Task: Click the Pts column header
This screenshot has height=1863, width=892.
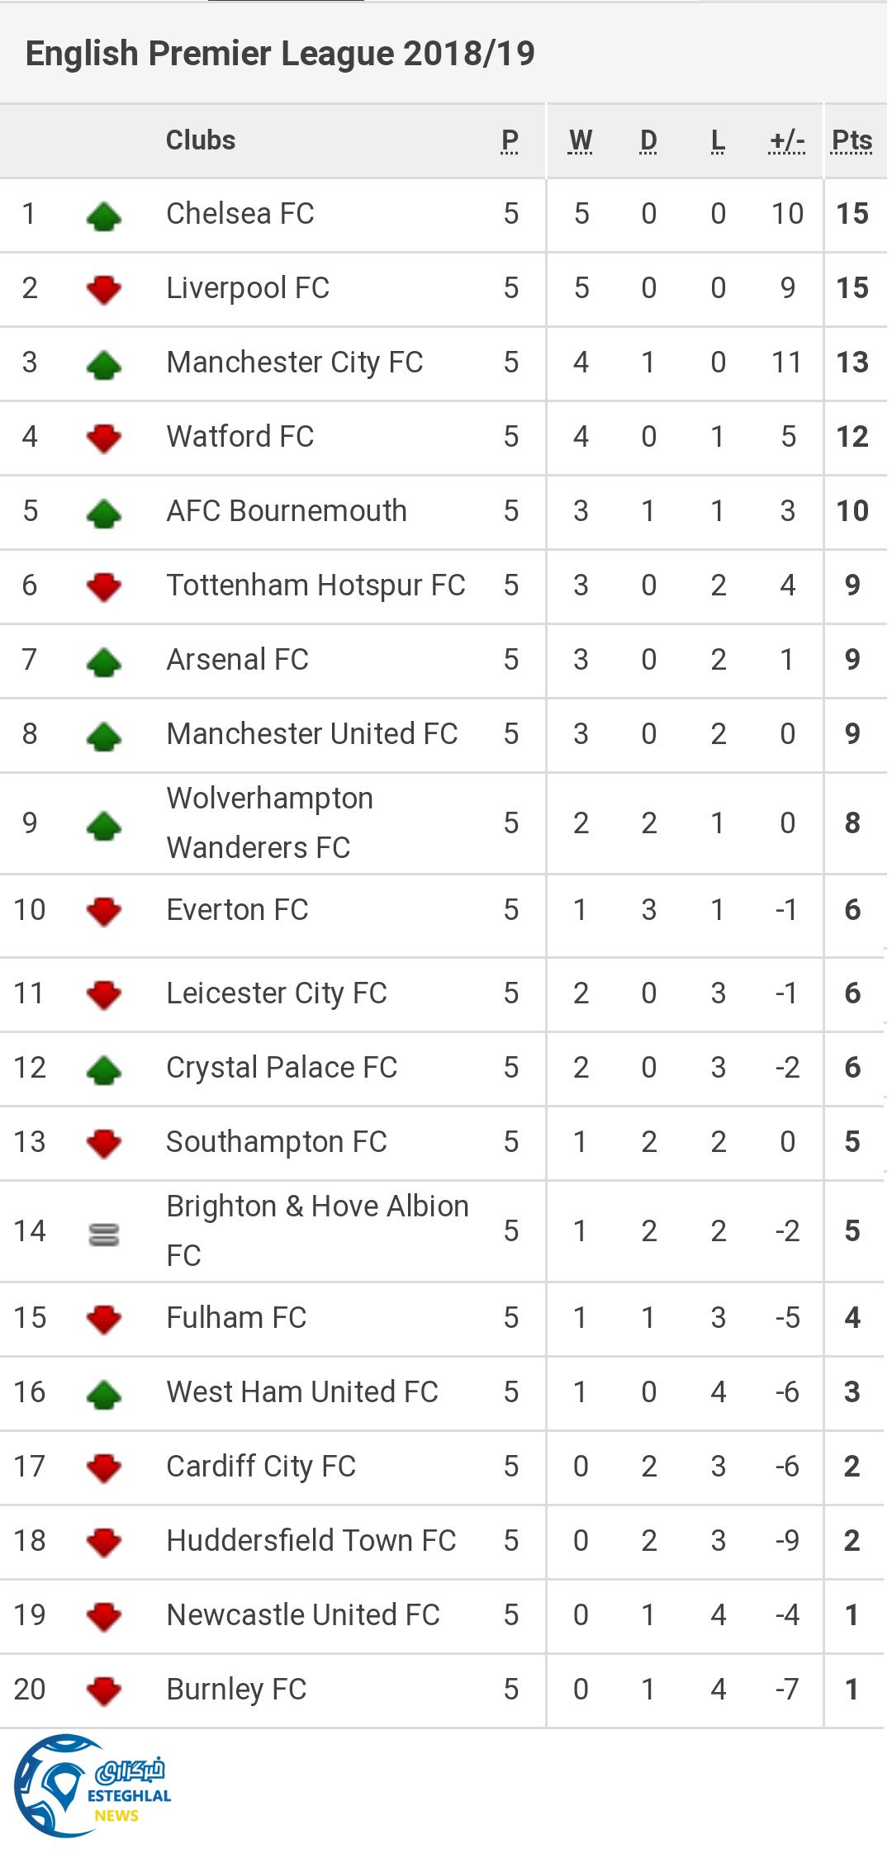Action: coord(852,141)
